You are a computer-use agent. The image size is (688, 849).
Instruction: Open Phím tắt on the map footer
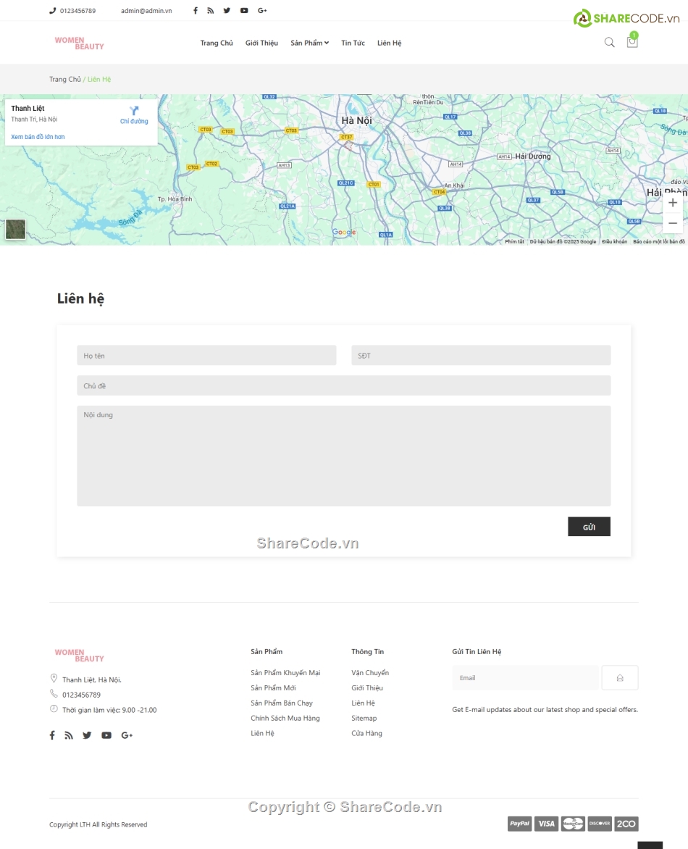click(x=514, y=241)
